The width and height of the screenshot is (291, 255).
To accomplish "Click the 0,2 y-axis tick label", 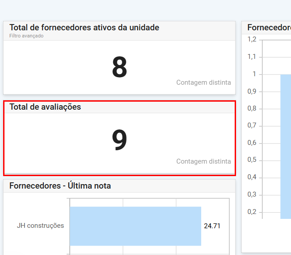I will click(x=252, y=212).
